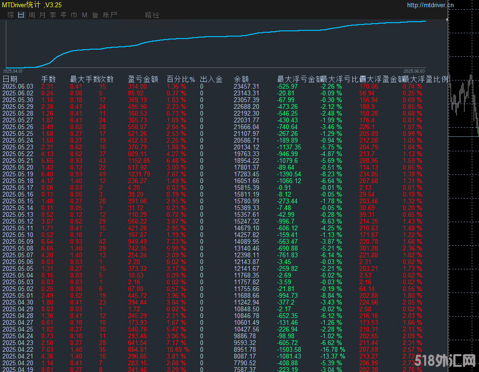Switch to the 年 yearly tab
The image size is (479, 372).
click(64, 15)
